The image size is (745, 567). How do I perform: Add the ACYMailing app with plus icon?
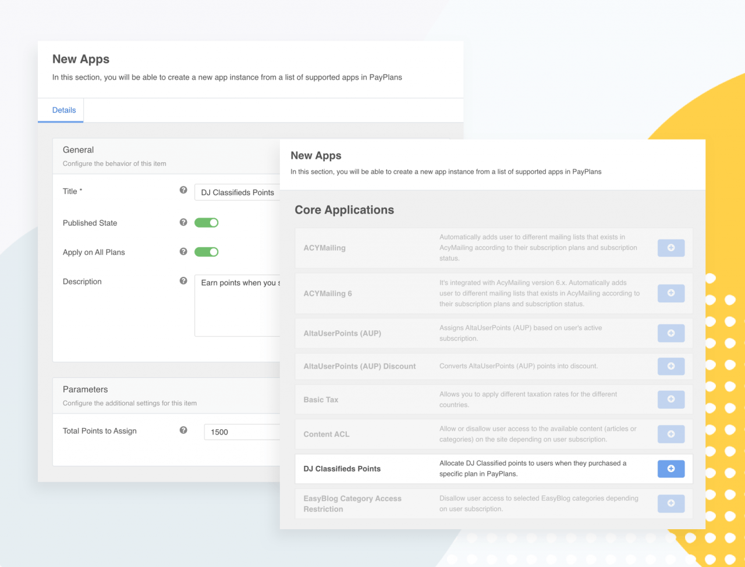pos(671,248)
